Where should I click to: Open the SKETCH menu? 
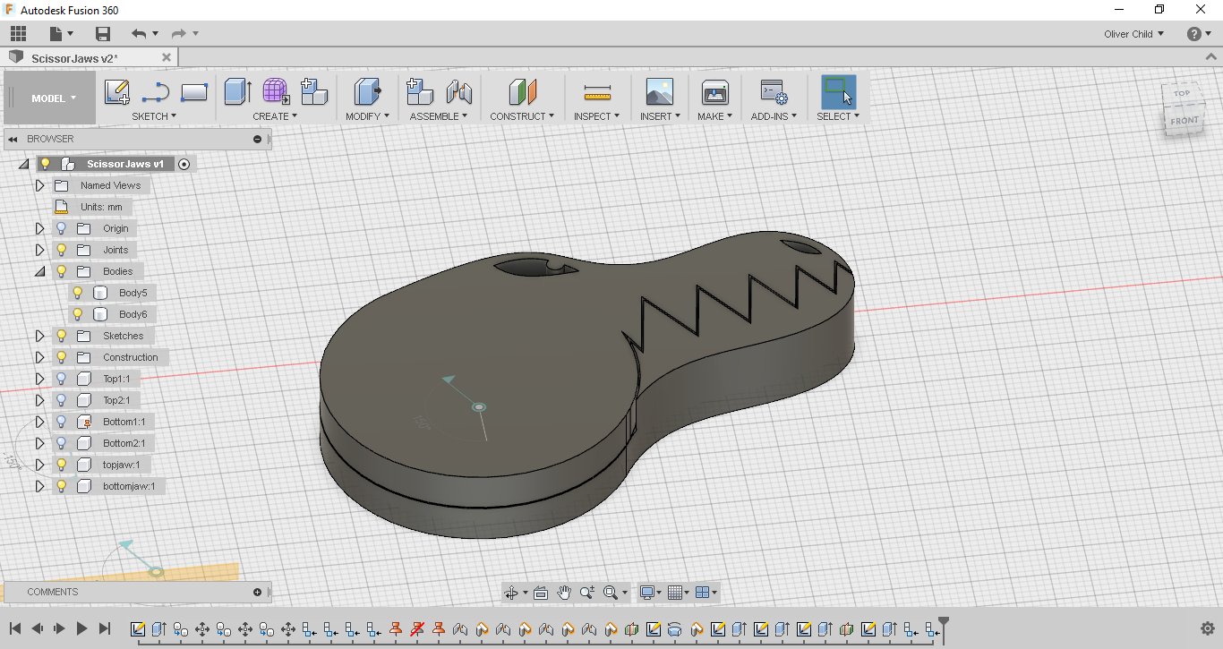[154, 116]
